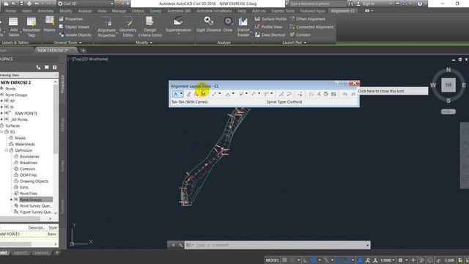Launch the Corridor tool

tap(300, 35)
